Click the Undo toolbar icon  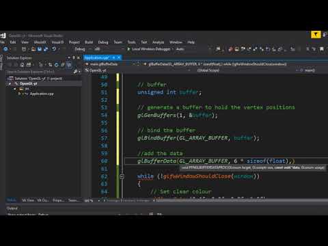click(54, 49)
